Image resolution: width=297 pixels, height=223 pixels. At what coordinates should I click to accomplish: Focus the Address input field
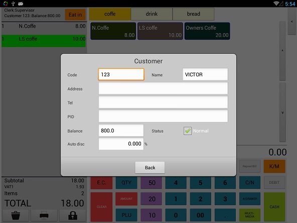(163, 88)
